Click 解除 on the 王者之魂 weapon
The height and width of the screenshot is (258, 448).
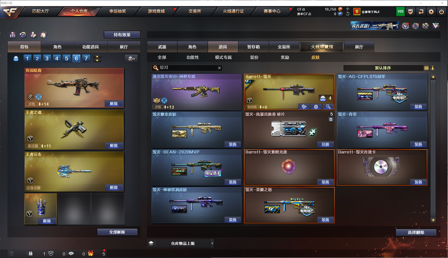(x=114, y=146)
